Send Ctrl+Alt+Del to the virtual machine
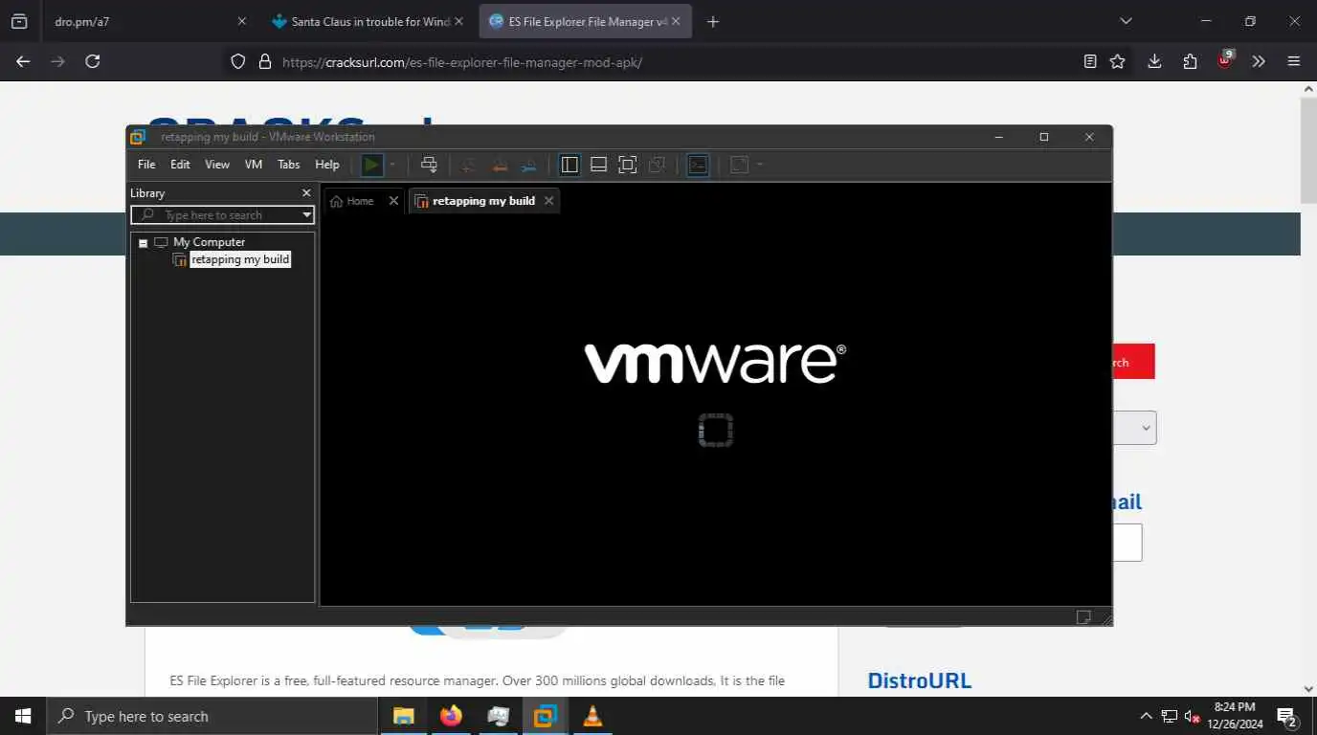The width and height of the screenshot is (1317, 735). tap(429, 165)
